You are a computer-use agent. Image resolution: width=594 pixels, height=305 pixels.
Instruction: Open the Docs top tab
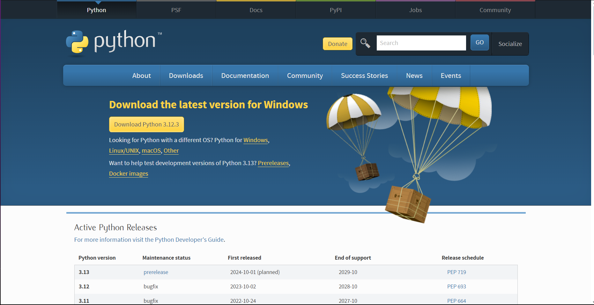[x=256, y=10]
